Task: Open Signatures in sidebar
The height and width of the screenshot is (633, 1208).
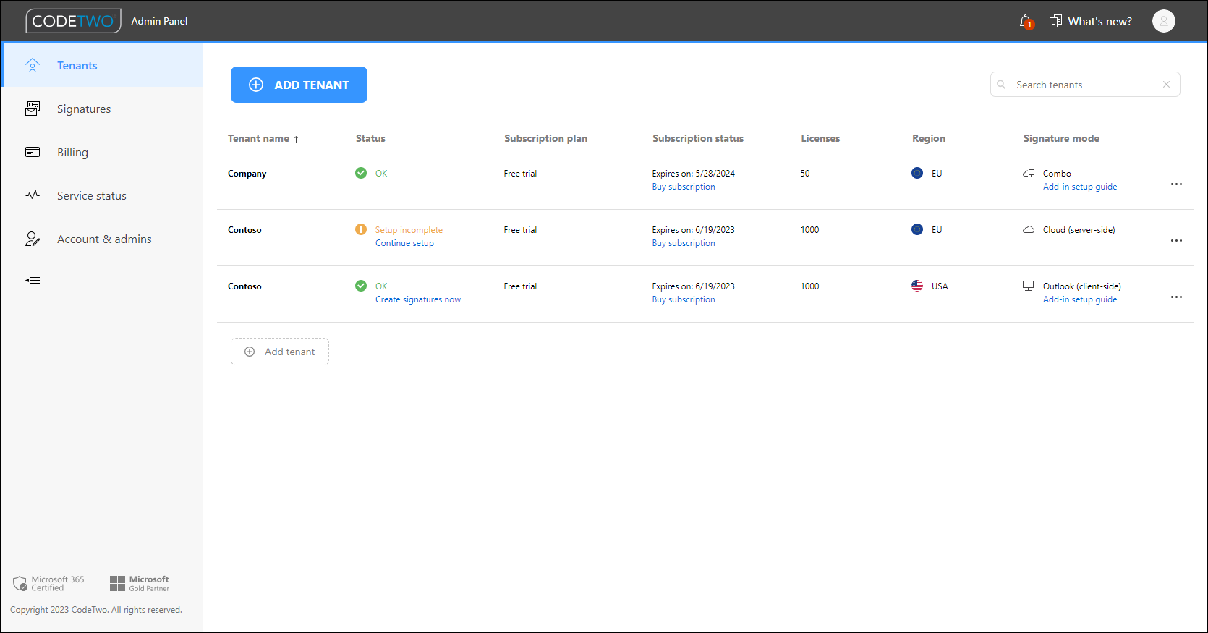Action: (102, 109)
